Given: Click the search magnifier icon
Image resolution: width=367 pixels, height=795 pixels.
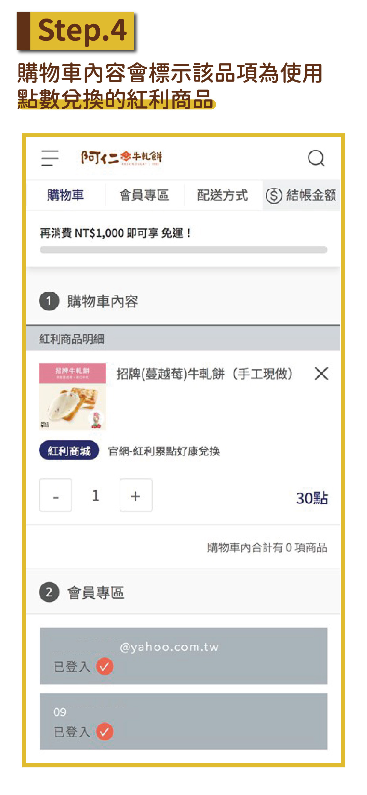Looking at the screenshot, I should click(x=317, y=159).
